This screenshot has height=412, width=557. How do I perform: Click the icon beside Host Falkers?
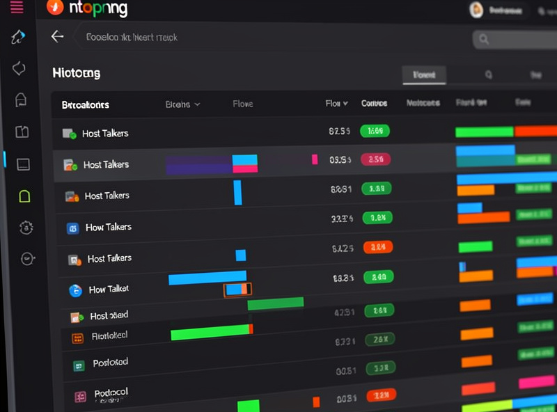74,260
